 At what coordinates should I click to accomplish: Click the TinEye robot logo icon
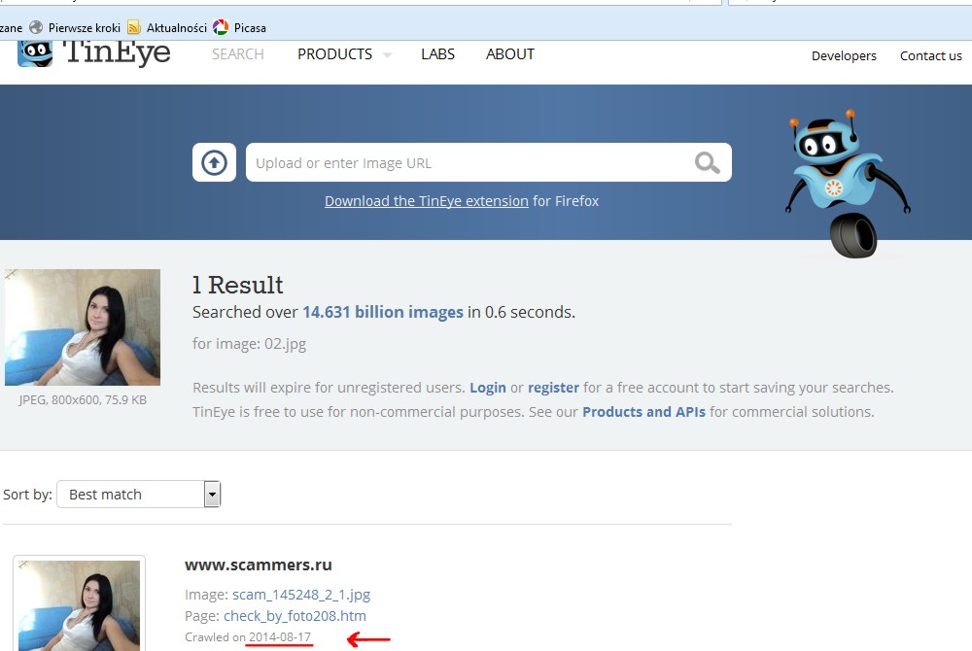click(x=35, y=52)
